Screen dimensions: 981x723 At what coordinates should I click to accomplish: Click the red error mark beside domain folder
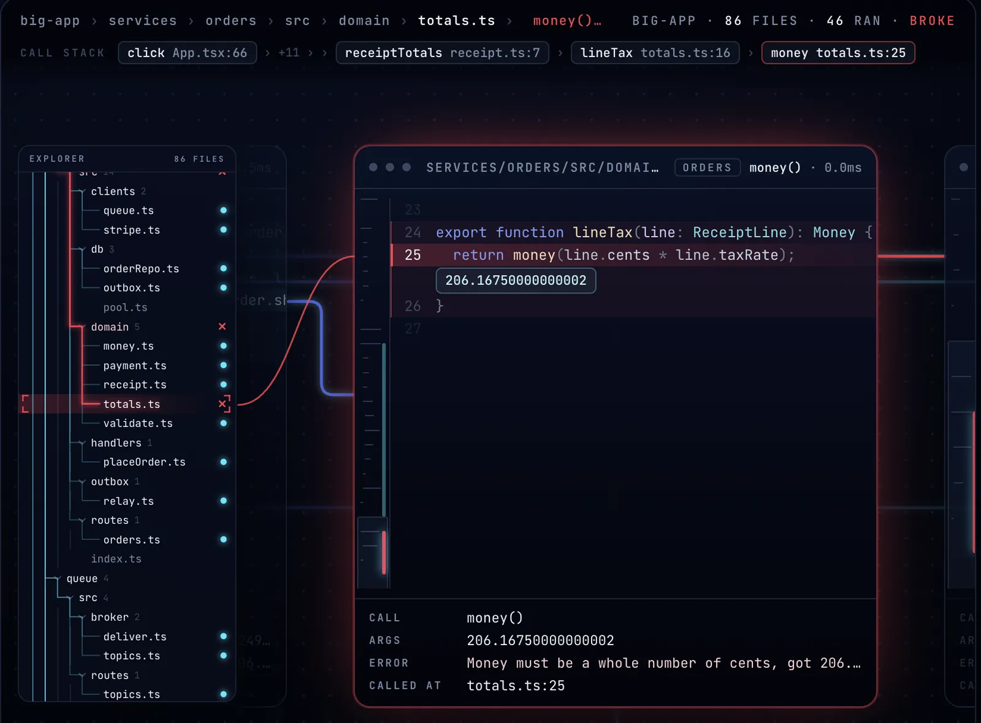pyautogui.click(x=223, y=327)
